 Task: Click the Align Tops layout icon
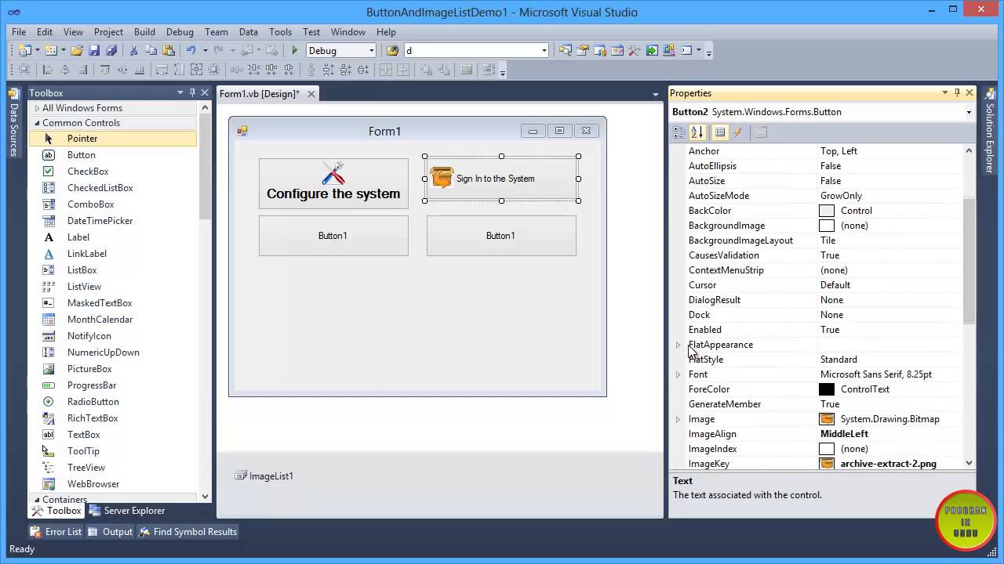pyautogui.click(x=105, y=70)
